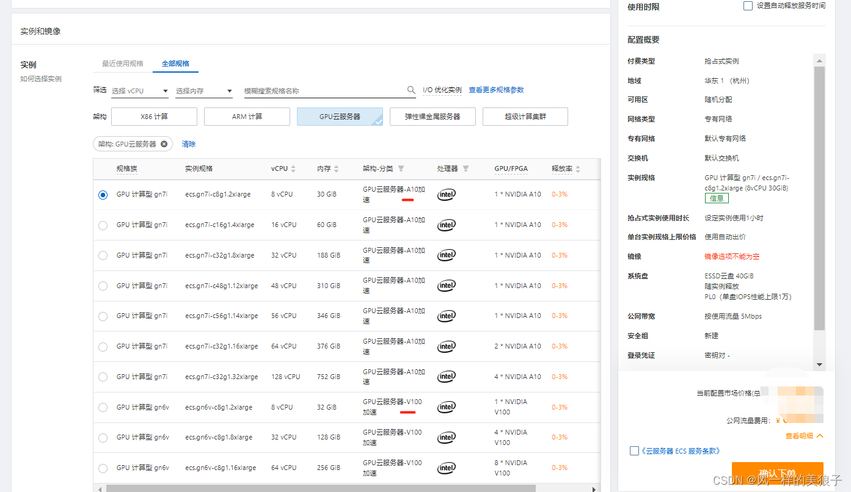The width and height of the screenshot is (851, 492).
Task: Open 查看更多规格参数 link
Action: coord(496,90)
